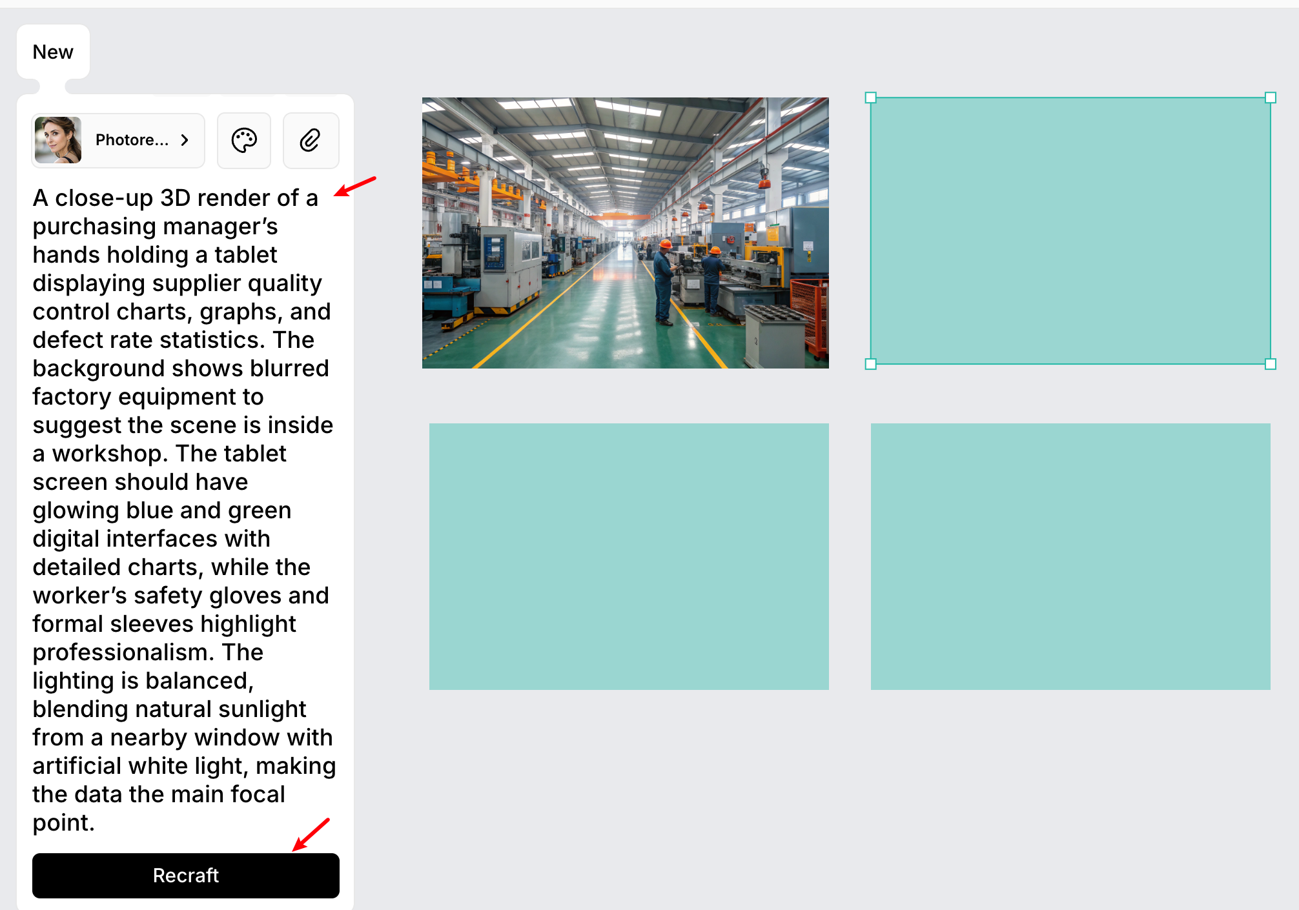Click the bottom-left resize handle
The image size is (1299, 910).
point(870,364)
